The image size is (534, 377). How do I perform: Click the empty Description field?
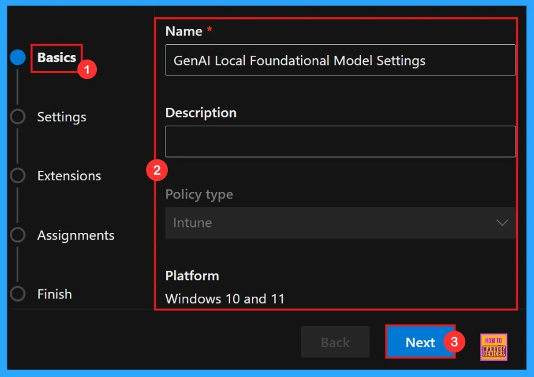coord(340,142)
